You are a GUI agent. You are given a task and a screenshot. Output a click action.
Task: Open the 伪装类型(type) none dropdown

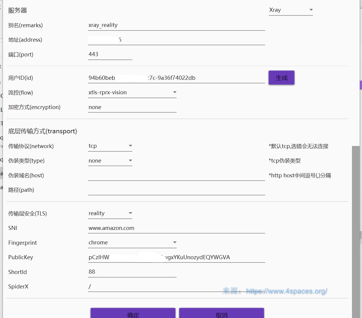pyautogui.click(x=110, y=161)
